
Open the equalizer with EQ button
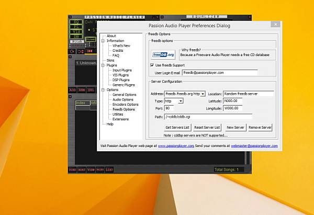pyautogui.click(x=76, y=22)
